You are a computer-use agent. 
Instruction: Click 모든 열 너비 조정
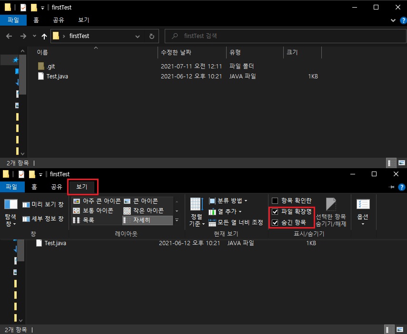(236, 222)
